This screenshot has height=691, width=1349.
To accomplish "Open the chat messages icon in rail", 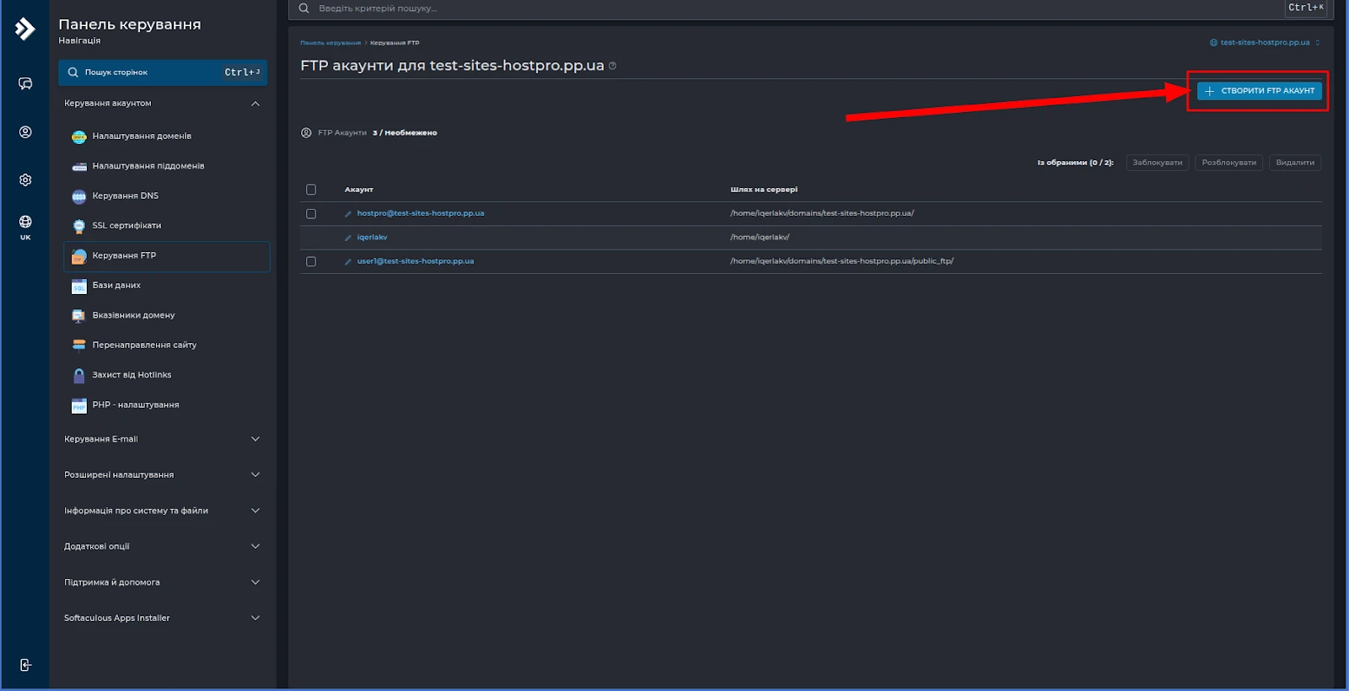I will [x=25, y=83].
